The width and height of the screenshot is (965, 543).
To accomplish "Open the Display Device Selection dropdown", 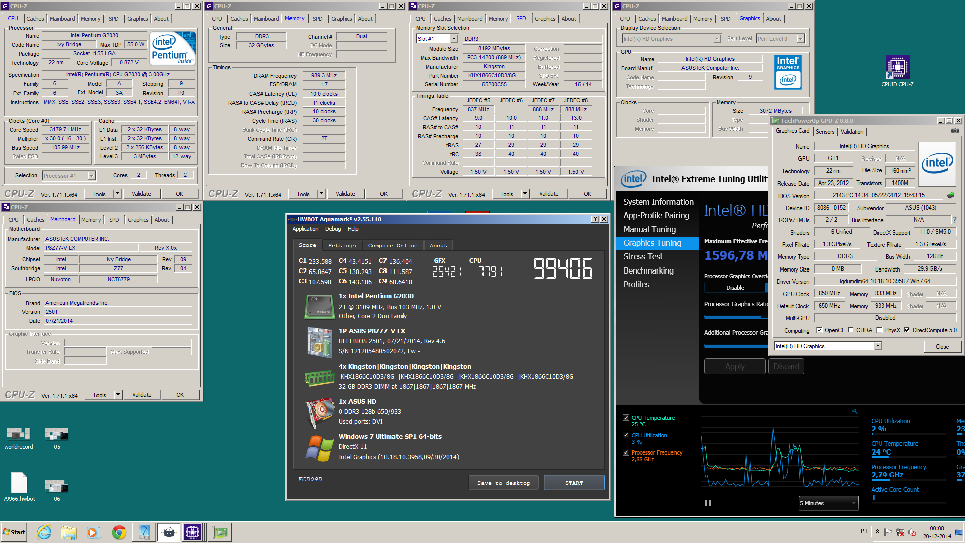I will click(x=717, y=39).
